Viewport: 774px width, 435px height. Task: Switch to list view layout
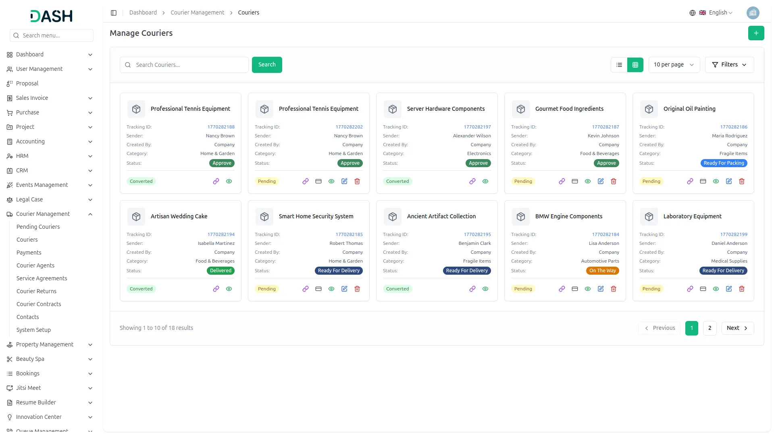tap(619, 65)
